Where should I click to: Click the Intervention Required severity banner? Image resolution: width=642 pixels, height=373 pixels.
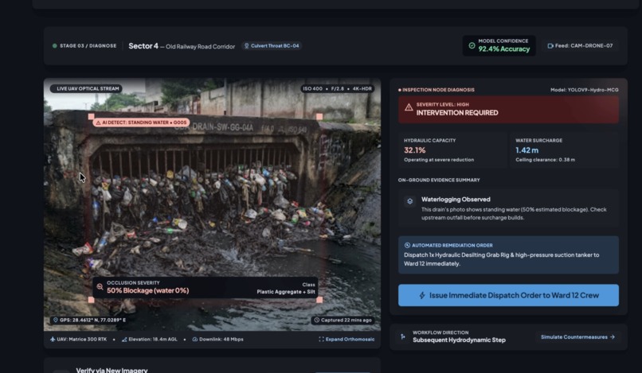pos(508,110)
